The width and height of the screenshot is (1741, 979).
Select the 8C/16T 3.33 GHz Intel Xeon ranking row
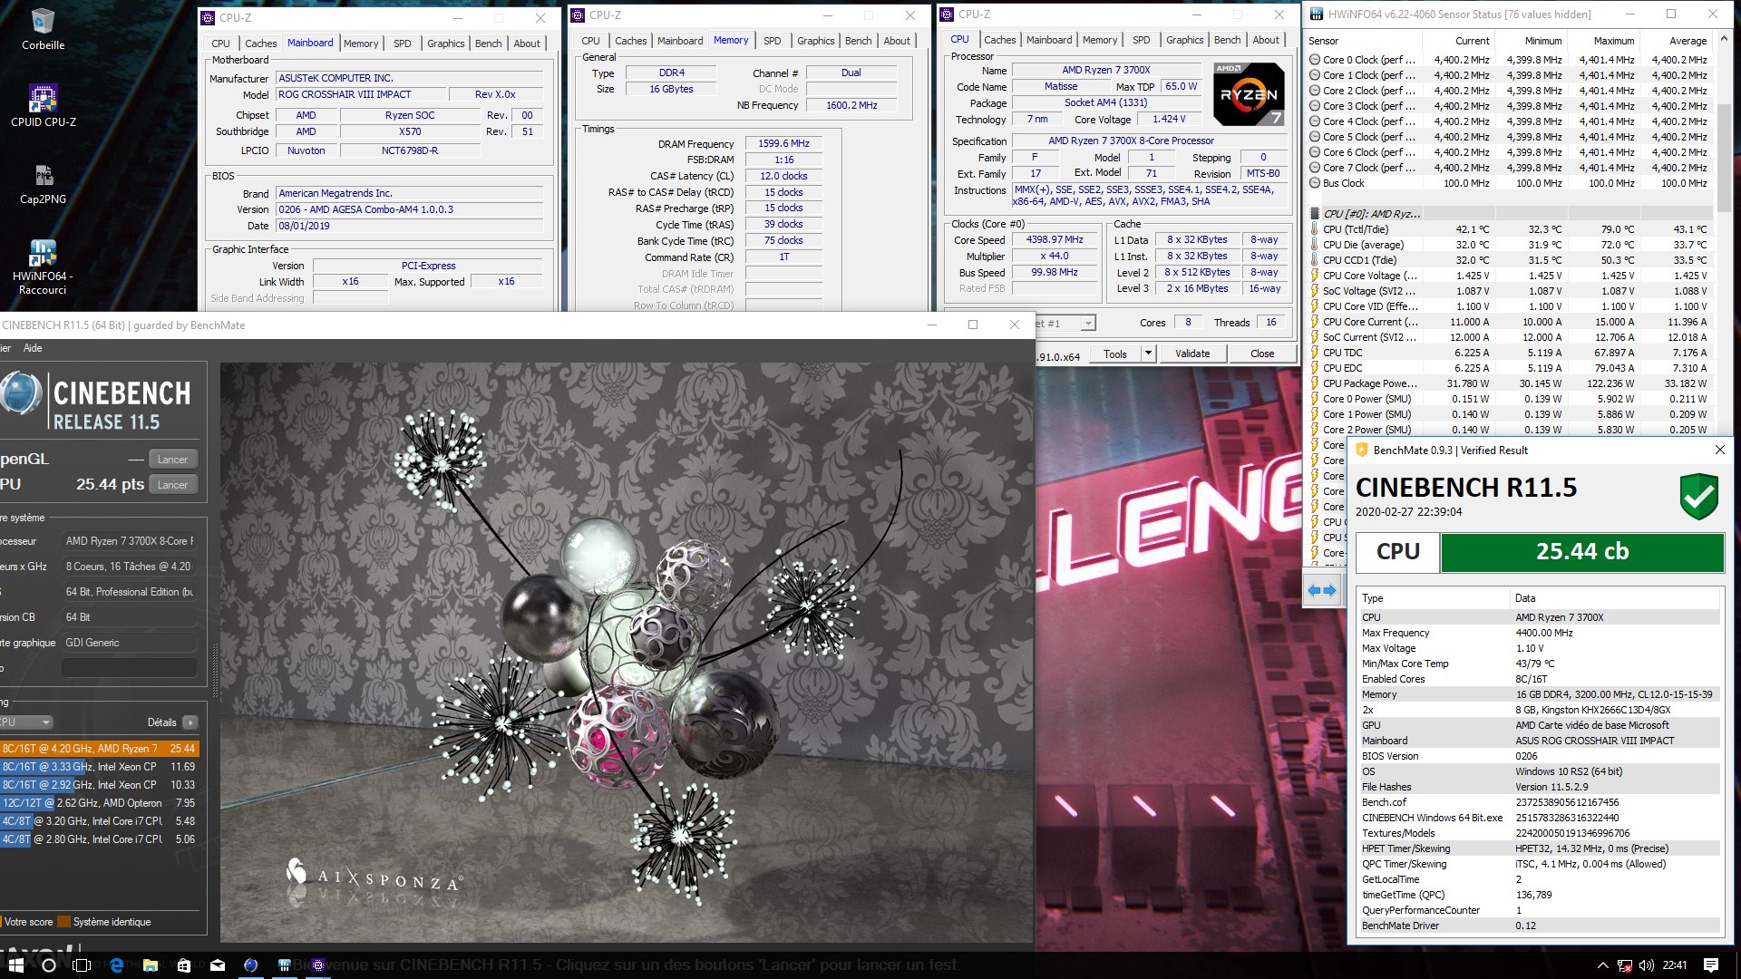99,767
